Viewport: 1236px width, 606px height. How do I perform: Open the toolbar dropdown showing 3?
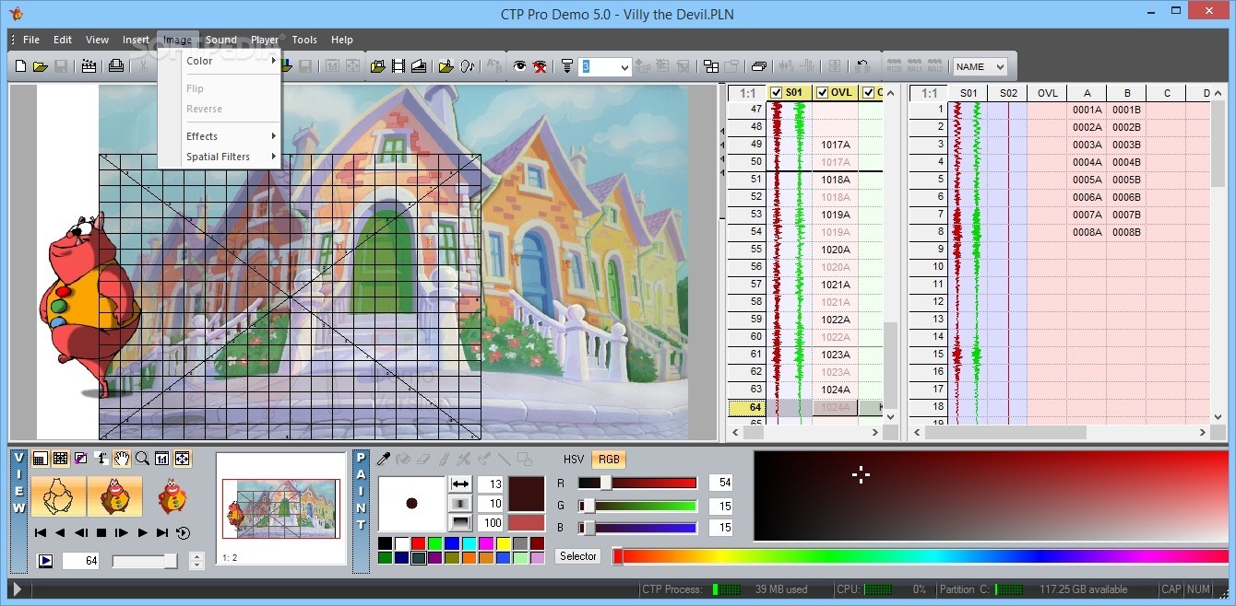coord(623,66)
